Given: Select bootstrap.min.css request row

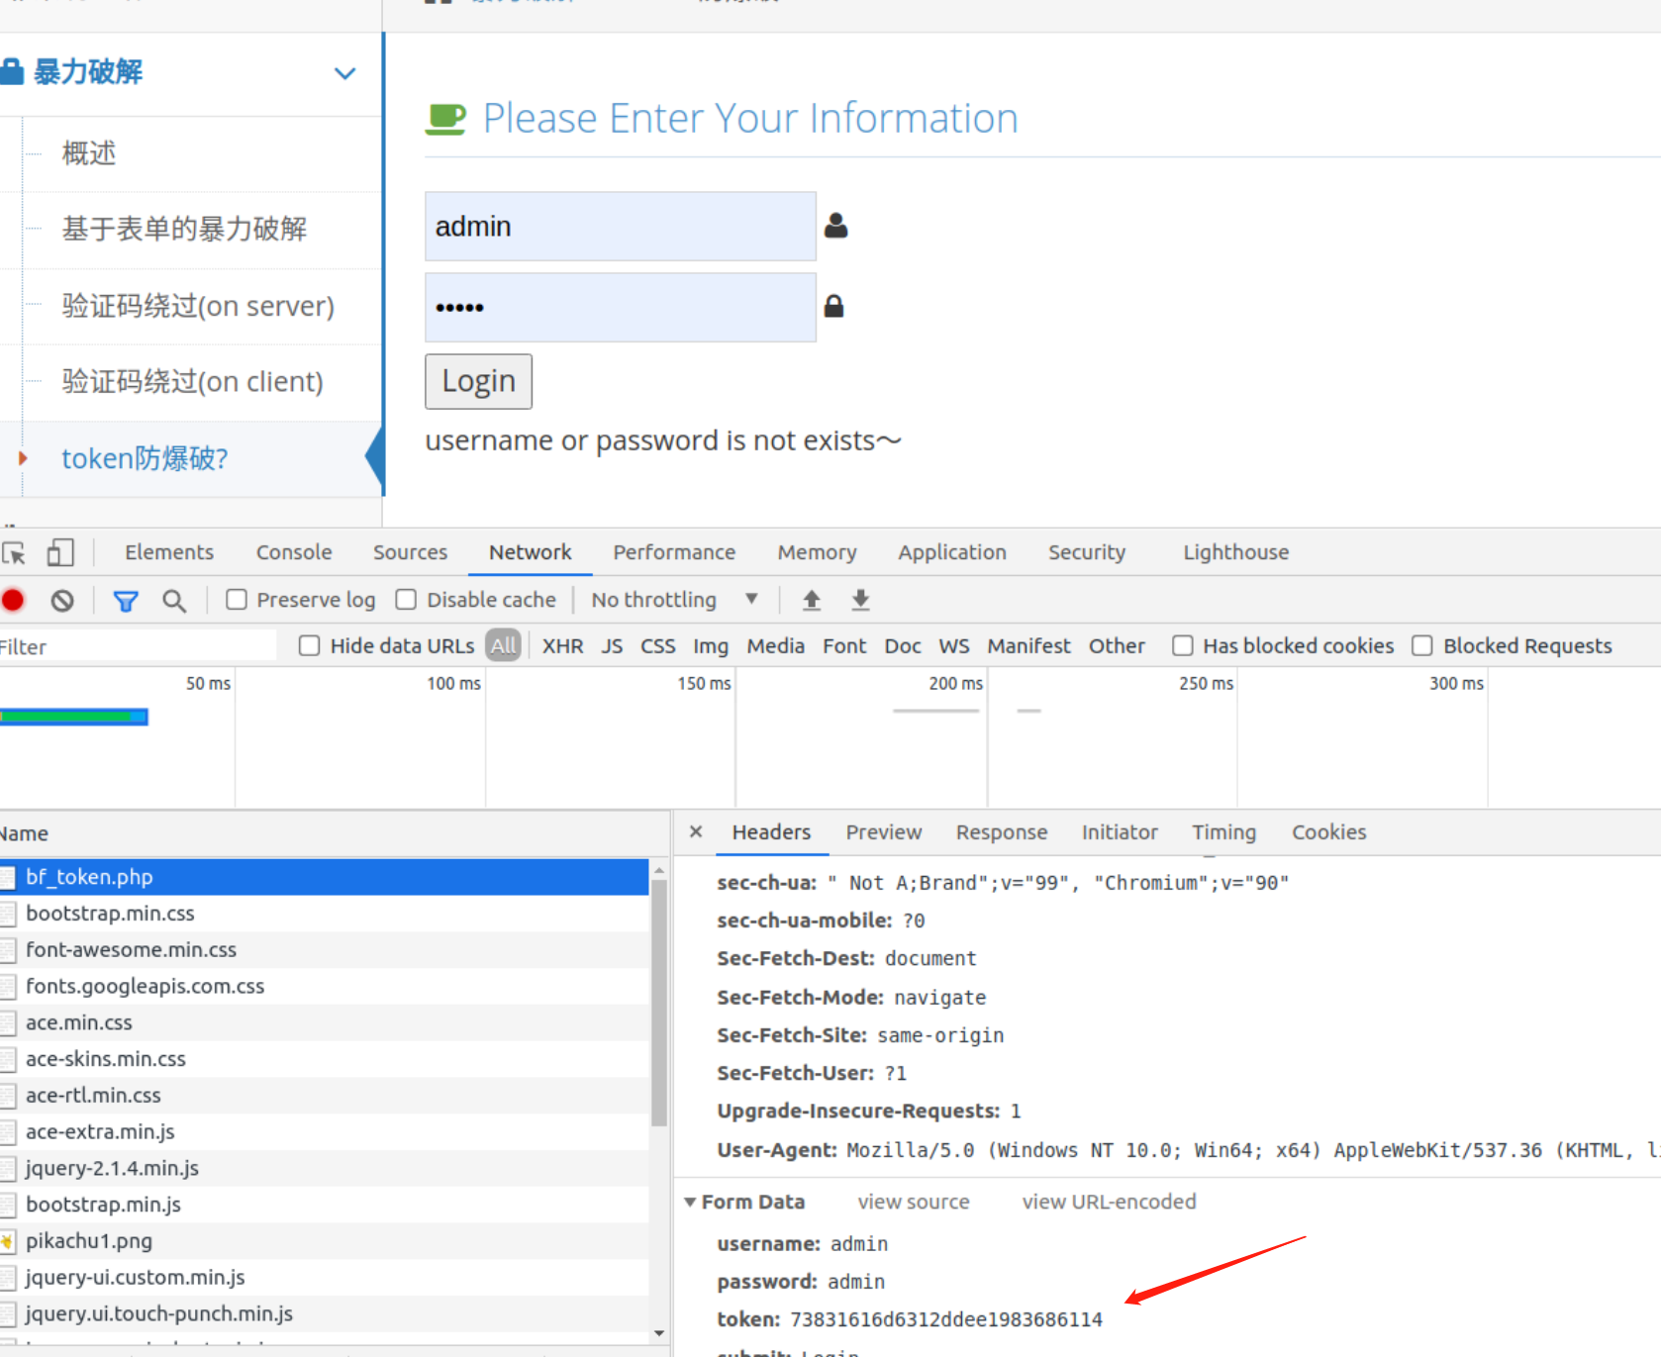Looking at the screenshot, I should (x=325, y=914).
